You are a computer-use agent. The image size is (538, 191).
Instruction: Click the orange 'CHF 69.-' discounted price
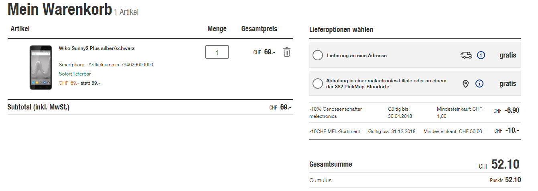[x=69, y=83]
